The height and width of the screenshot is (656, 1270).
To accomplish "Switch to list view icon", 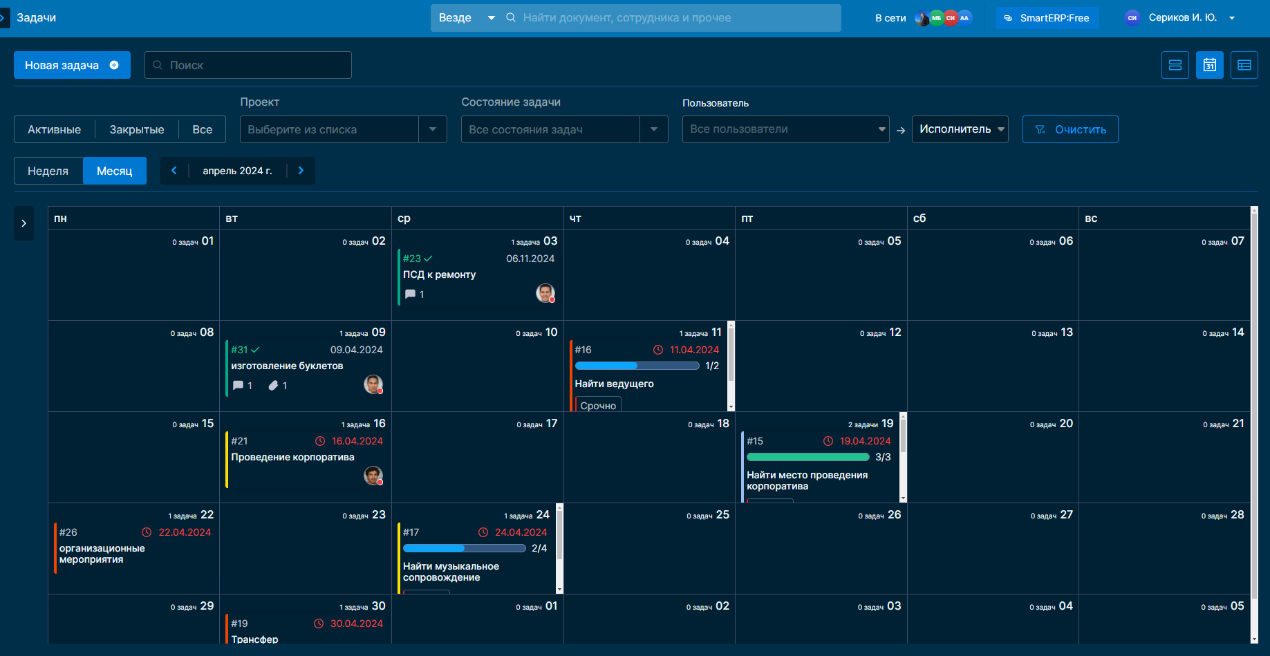I will click(x=1175, y=65).
